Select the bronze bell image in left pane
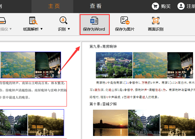The width and height of the screenshot is (195, 139). pyautogui.click(x=48, y=65)
